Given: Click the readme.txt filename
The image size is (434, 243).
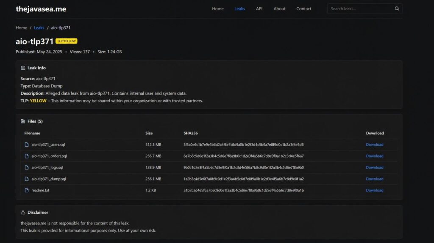Looking at the screenshot, I should click(x=40, y=190).
